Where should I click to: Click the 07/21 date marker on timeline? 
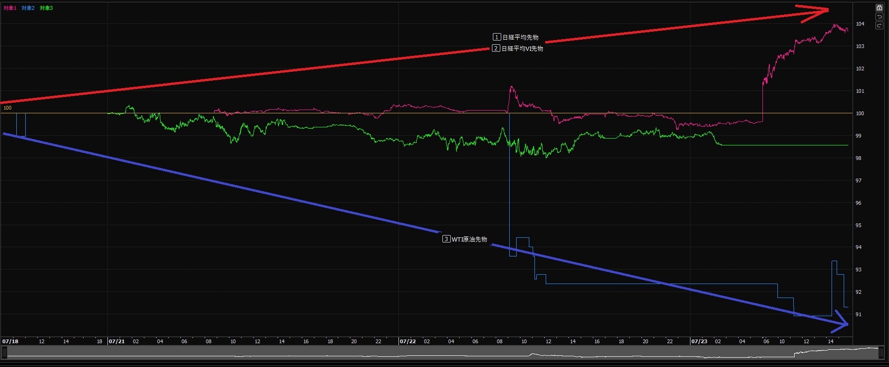(x=116, y=341)
